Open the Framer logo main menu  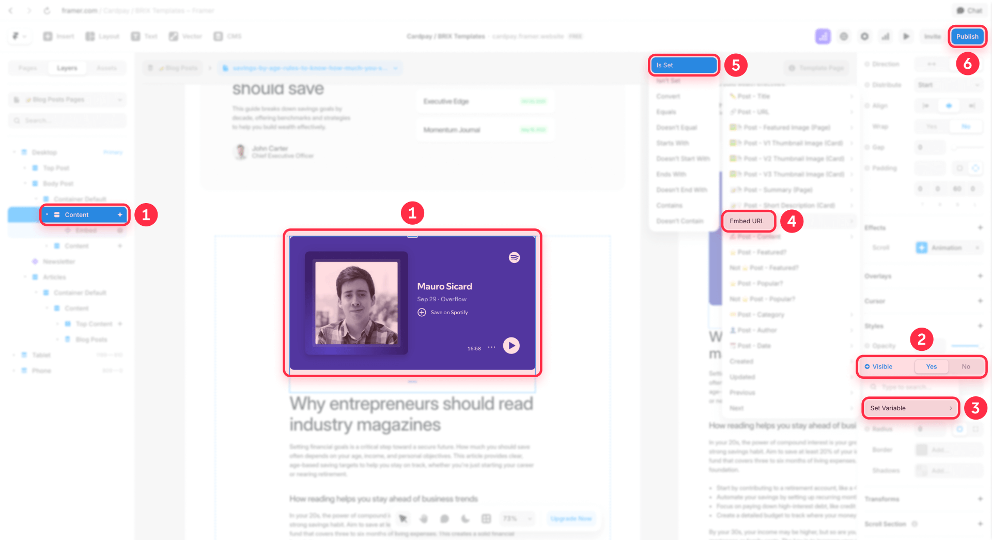19,36
